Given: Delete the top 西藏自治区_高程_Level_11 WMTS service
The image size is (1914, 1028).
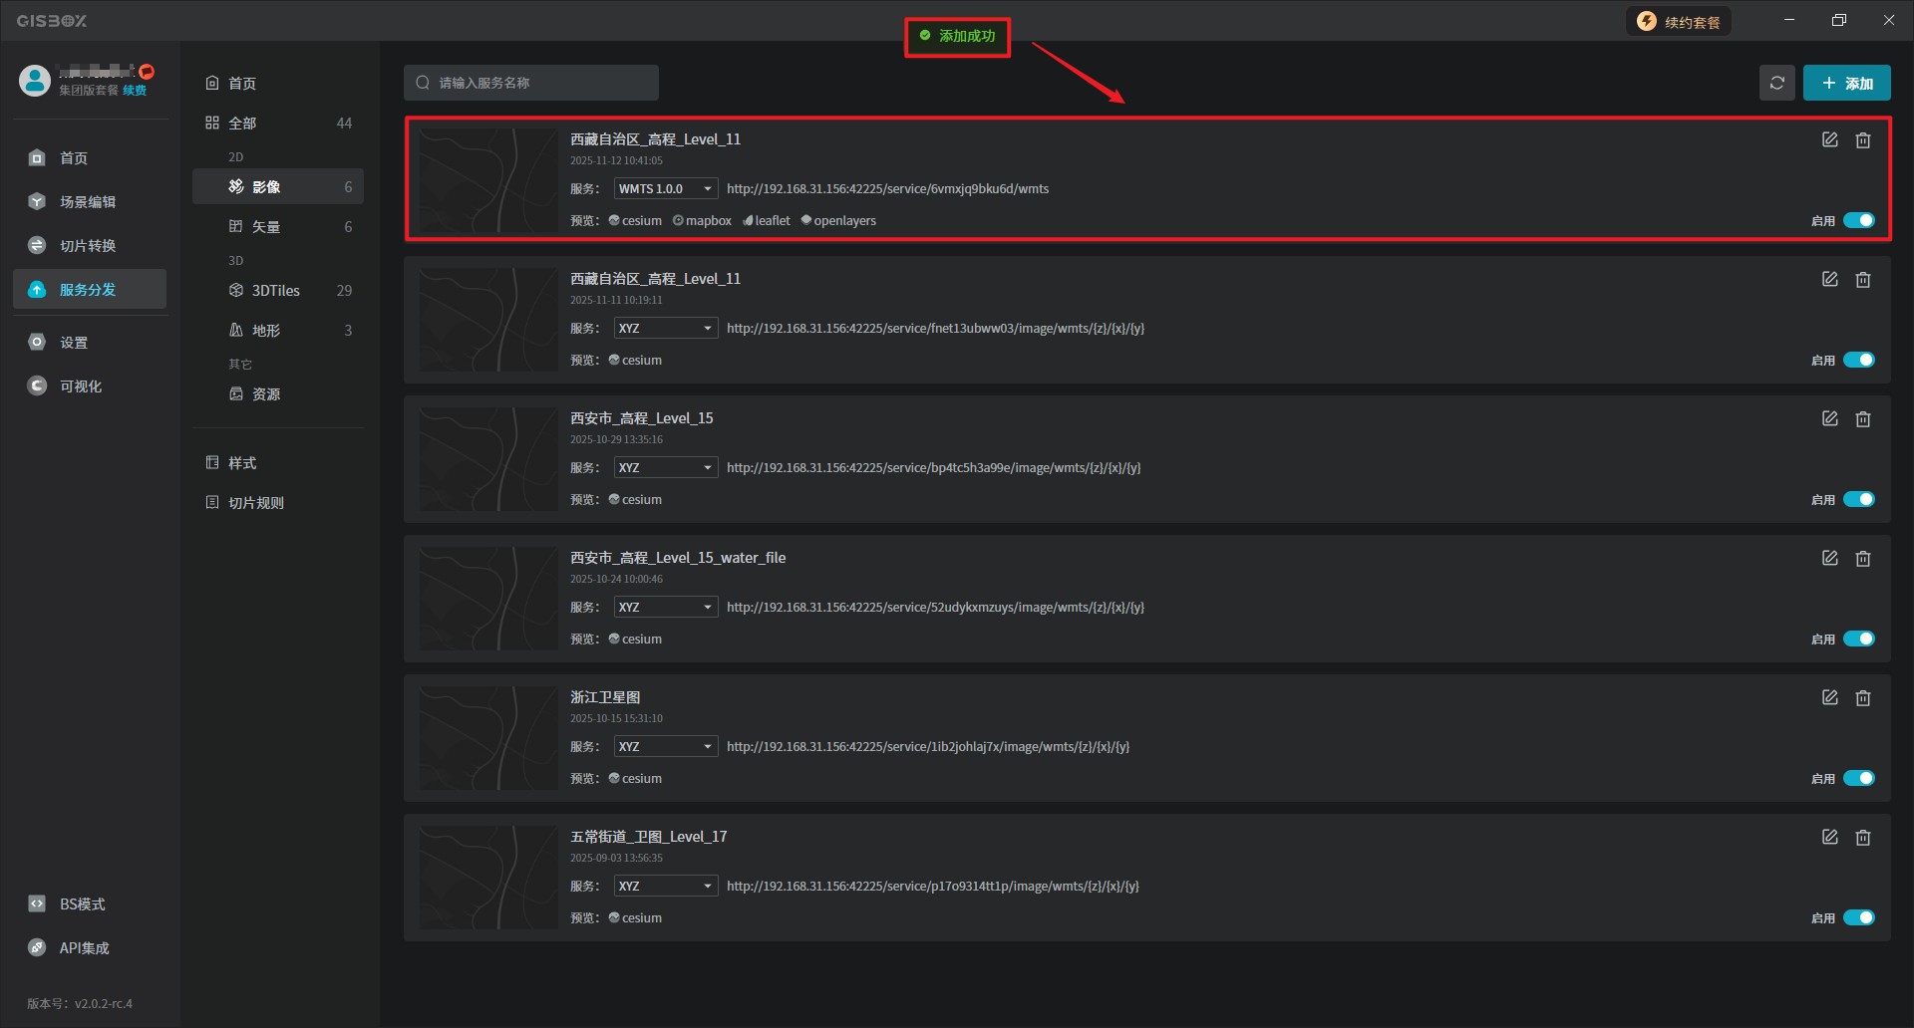Looking at the screenshot, I should [1862, 140].
